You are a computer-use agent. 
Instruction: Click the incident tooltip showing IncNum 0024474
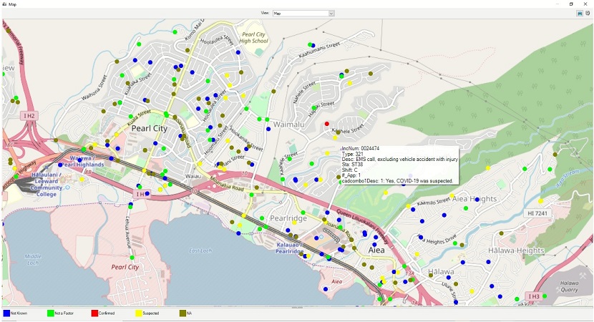tap(399, 165)
